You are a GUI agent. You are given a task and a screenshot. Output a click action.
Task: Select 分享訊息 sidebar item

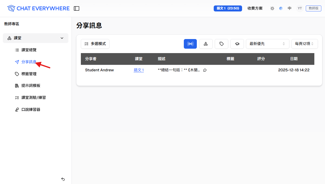(29, 62)
